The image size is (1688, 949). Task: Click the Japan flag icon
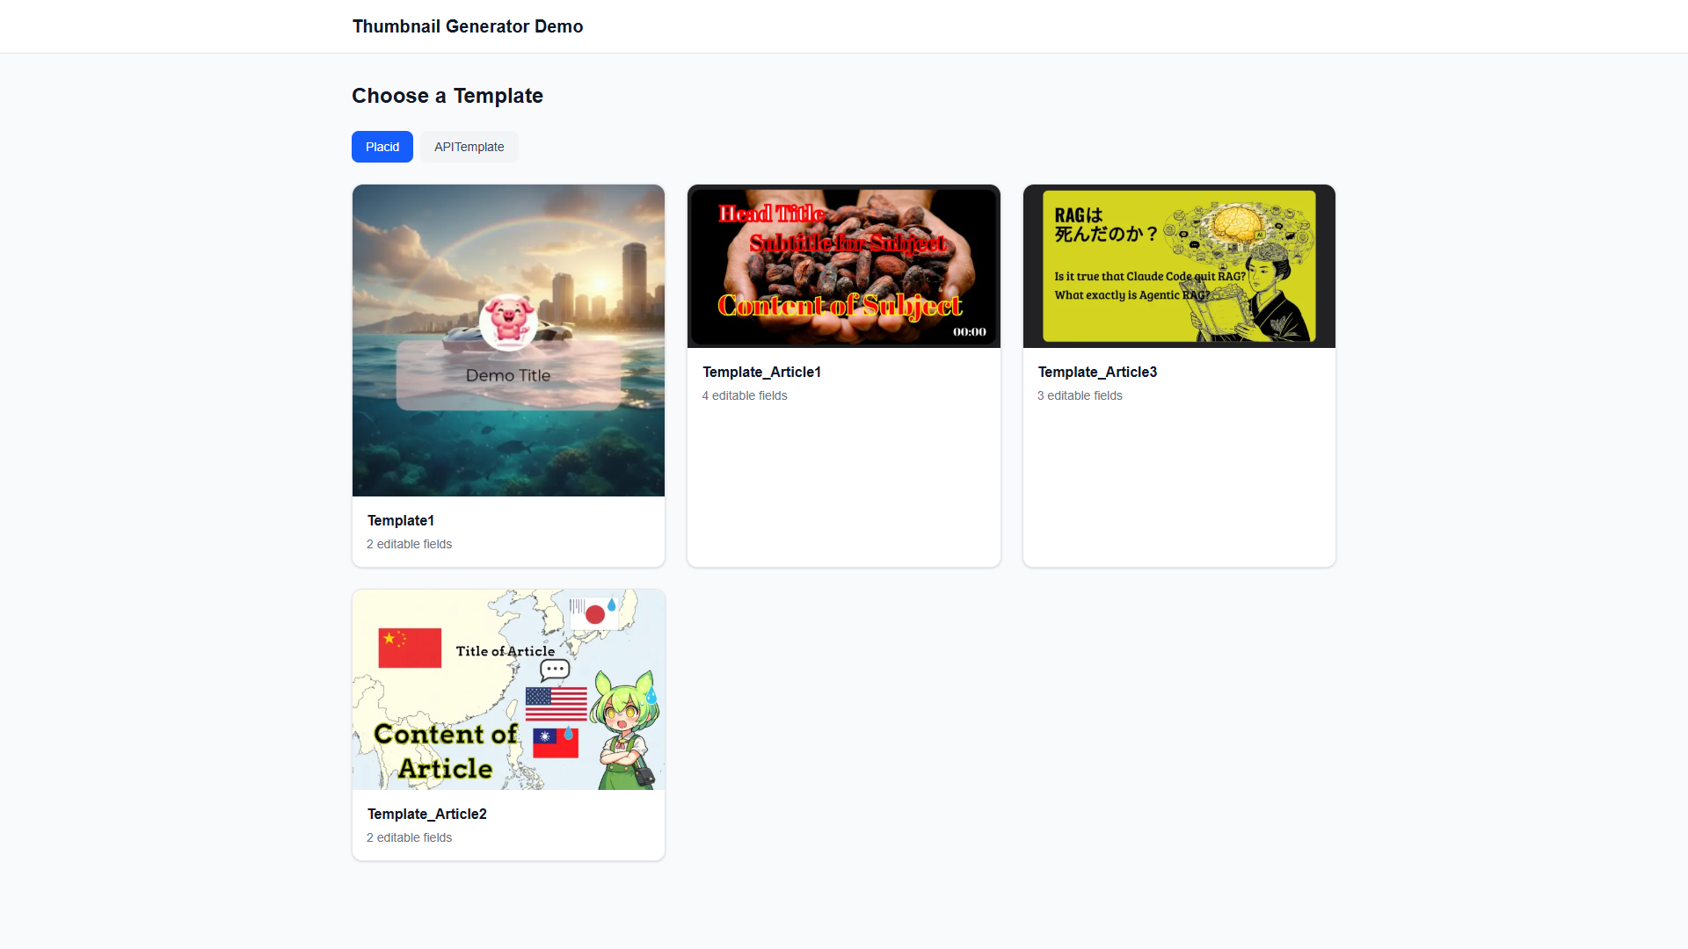(594, 614)
